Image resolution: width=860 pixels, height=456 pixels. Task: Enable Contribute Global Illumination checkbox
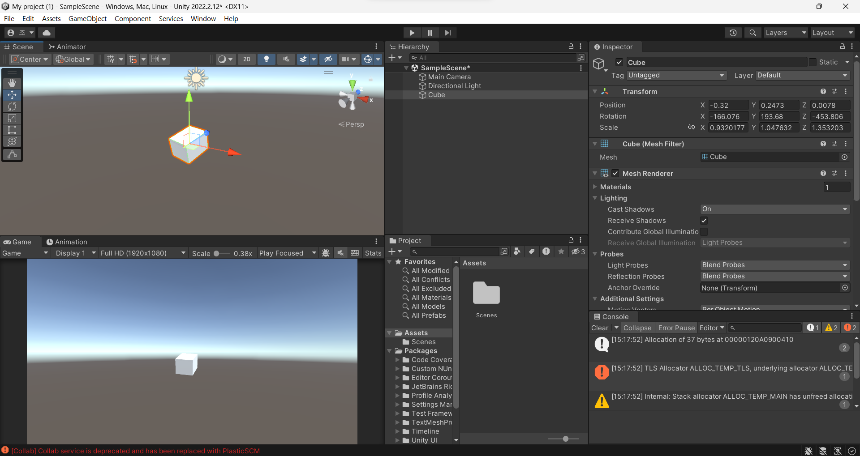tap(704, 232)
